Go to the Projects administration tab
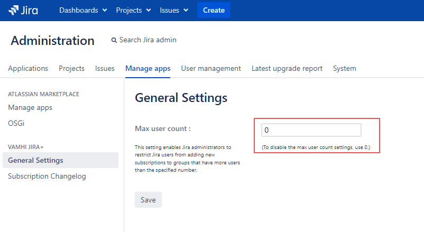This screenshot has height=232, width=424. coord(71,68)
